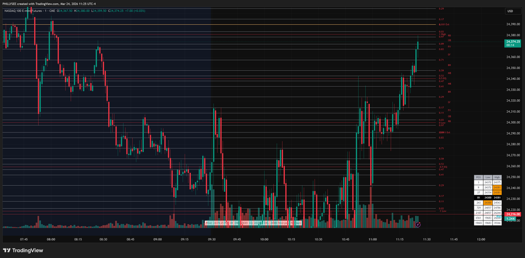Click the PO3 table header cell
525x258 pixels.
(x=478, y=177)
